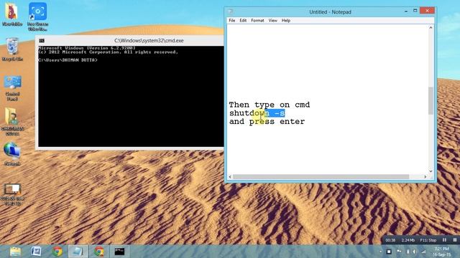Click the 2.24 Mb recording size readout
Image resolution: width=460 pixels, height=258 pixels.
pos(408,240)
